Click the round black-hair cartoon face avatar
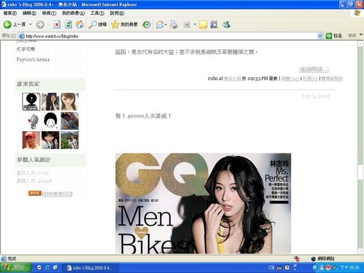Image resolution: width=364 pixels, height=273 pixels. click(x=50, y=121)
